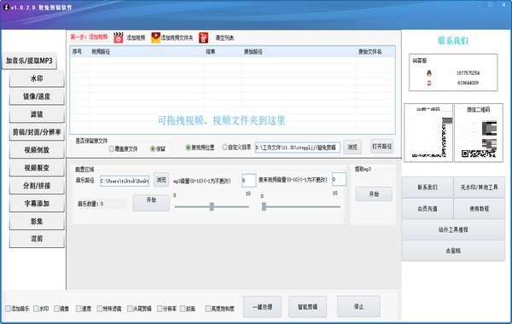Select the 混剪 tab
The height and width of the screenshot is (324, 512).
(x=37, y=239)
